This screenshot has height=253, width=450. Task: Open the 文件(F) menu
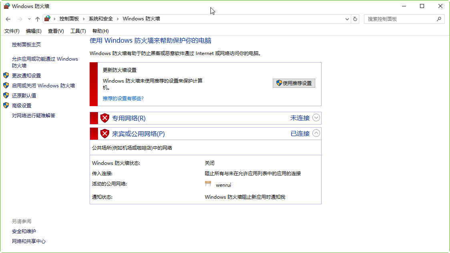pos(12,31)
